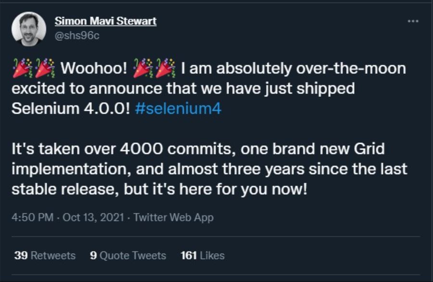Click the second party popper emoji before Woohoo
The image size is (433, 282).
tap(45, 69)
